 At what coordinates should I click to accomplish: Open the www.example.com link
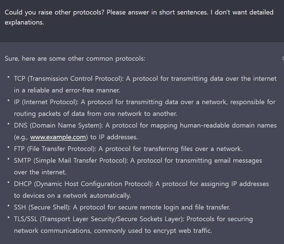[x=58, y=137]
